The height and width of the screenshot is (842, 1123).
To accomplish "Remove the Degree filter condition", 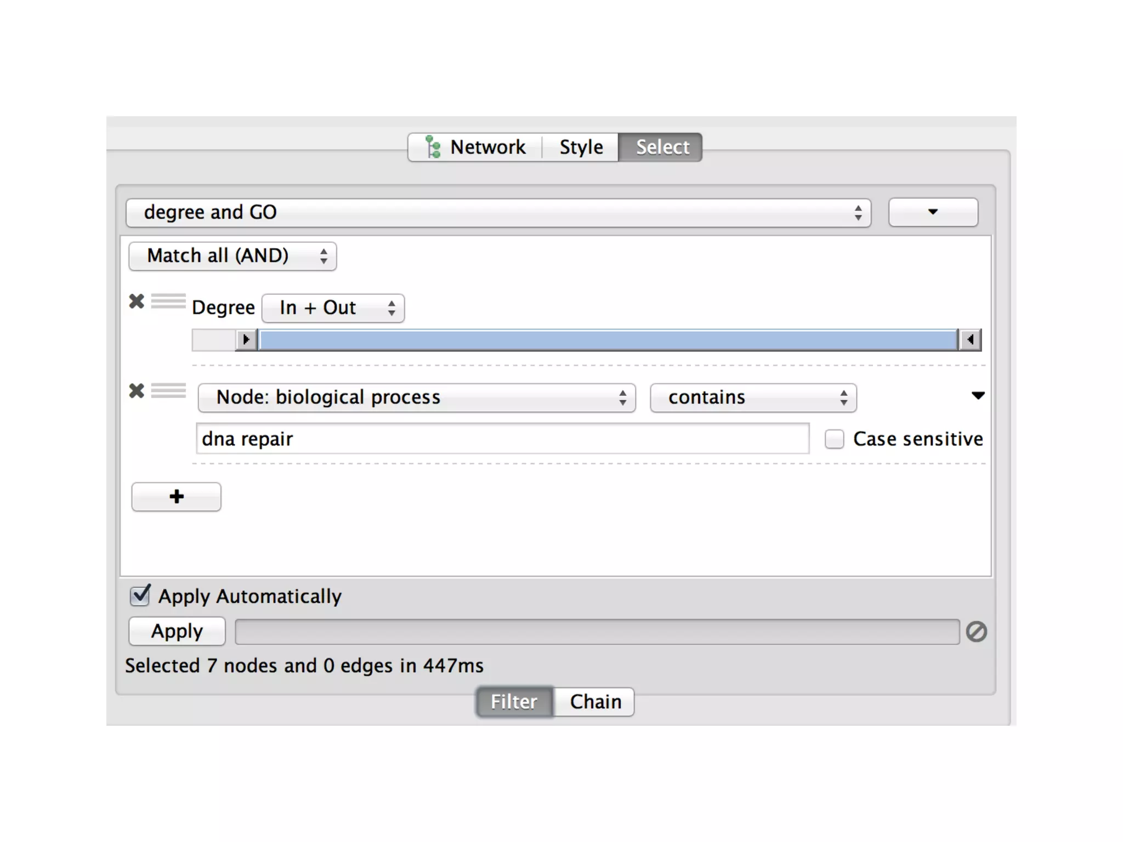I will click(137, 301).
